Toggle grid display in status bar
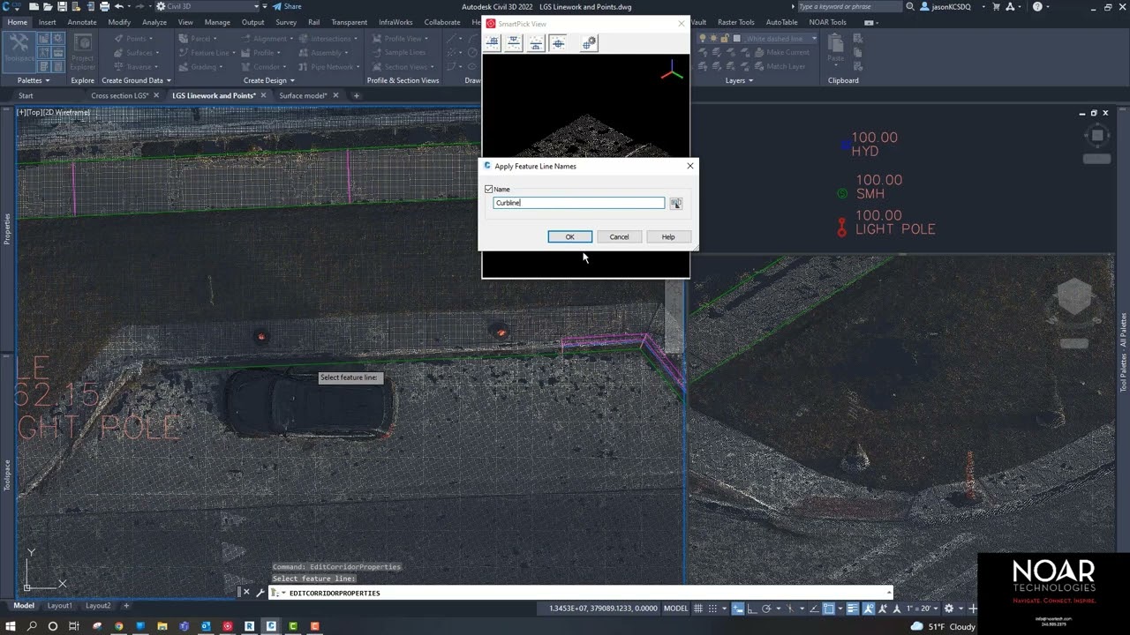 pos(699,609)
